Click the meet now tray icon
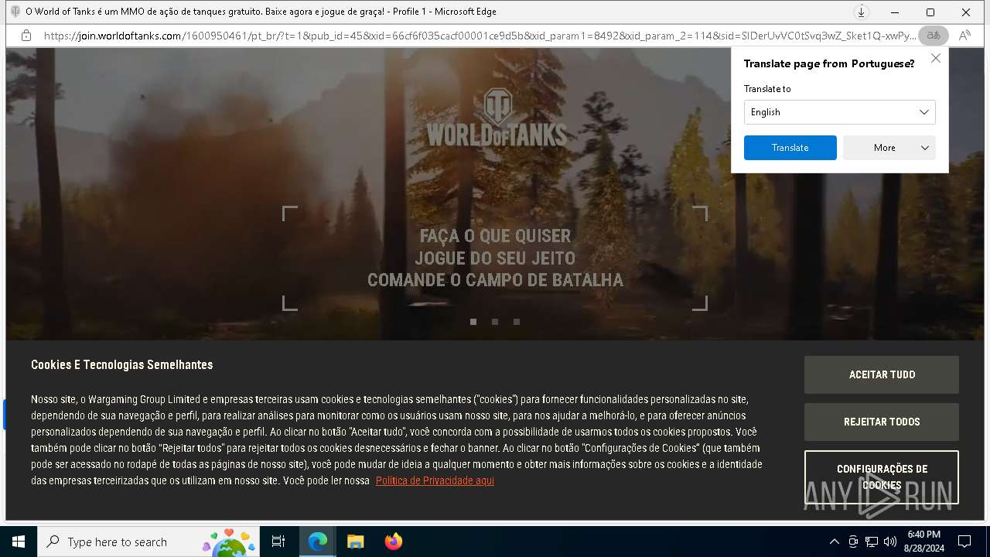This screenshot has width=990, height=557. tap(853, 542)
